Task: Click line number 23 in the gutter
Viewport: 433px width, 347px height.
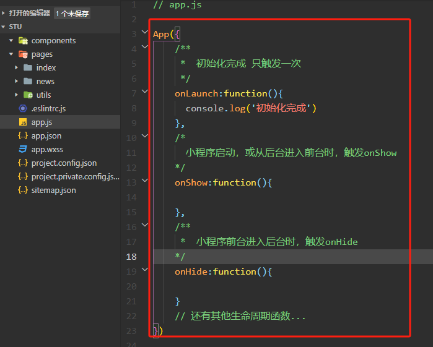Action: tap(131, 331)
